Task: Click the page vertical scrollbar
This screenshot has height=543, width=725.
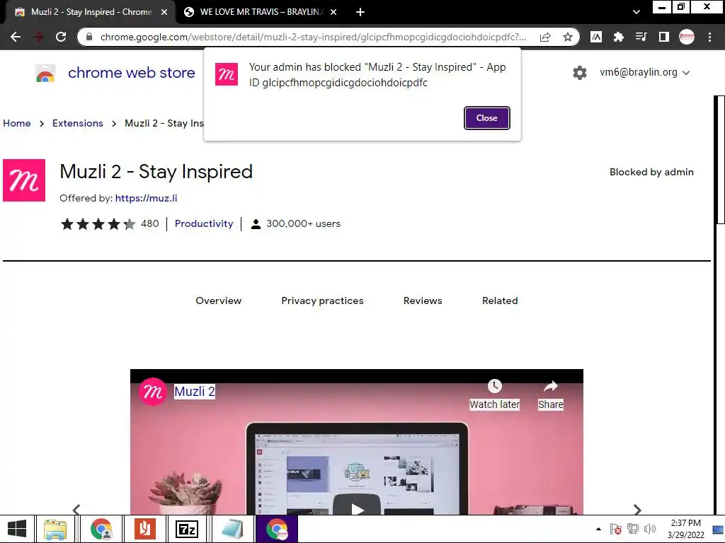Action: pos(719,160)
